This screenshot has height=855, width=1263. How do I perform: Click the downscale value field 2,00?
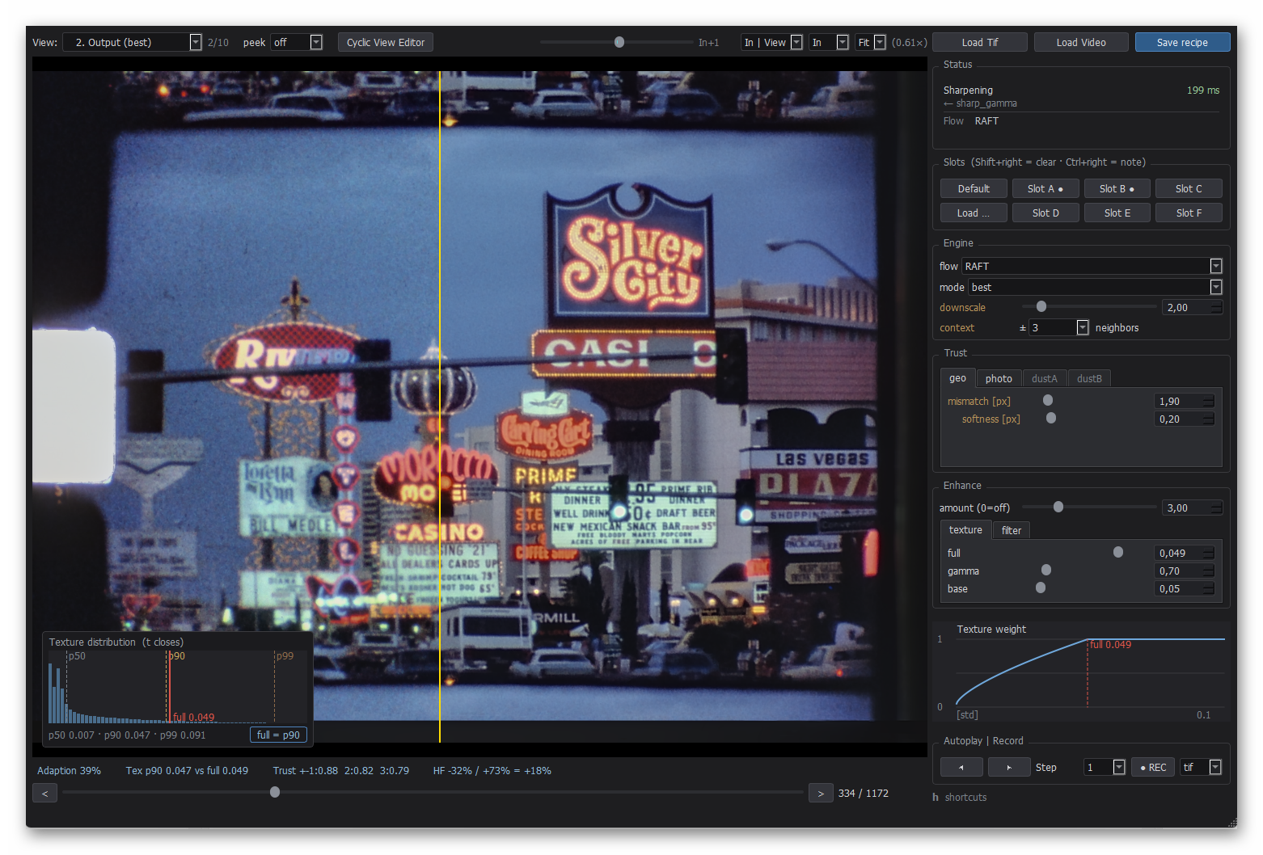(1192, 307)
